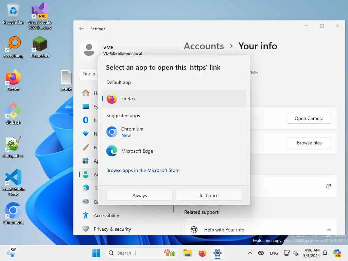Click the ENG language indicator
This screenshot has height=261, width=348.
click(x=274, y=253)
